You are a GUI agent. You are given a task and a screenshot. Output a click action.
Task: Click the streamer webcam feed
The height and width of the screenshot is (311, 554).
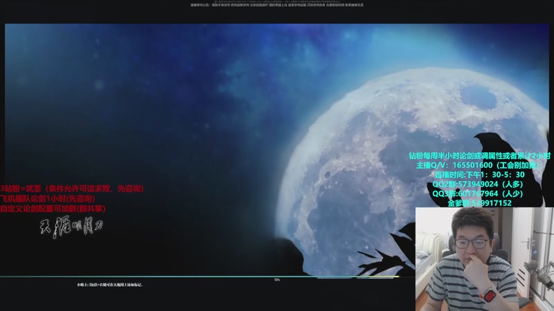click(x=484, y=259)
